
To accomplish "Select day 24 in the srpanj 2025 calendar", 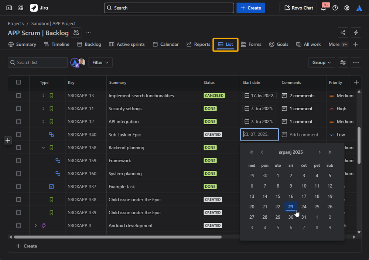I will 304,207.
